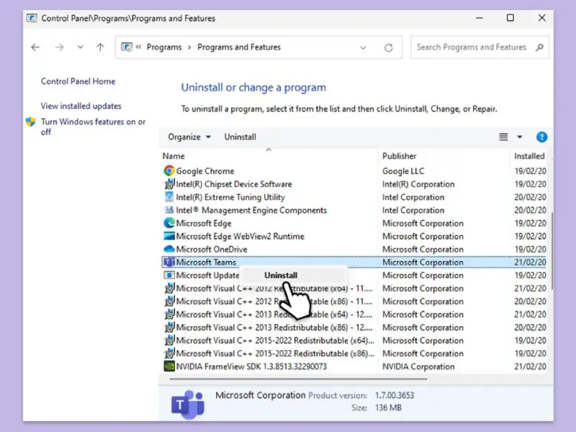Screen dimensions: 576x432
Task: Click the Refresh button
Action: pos(389,47)
